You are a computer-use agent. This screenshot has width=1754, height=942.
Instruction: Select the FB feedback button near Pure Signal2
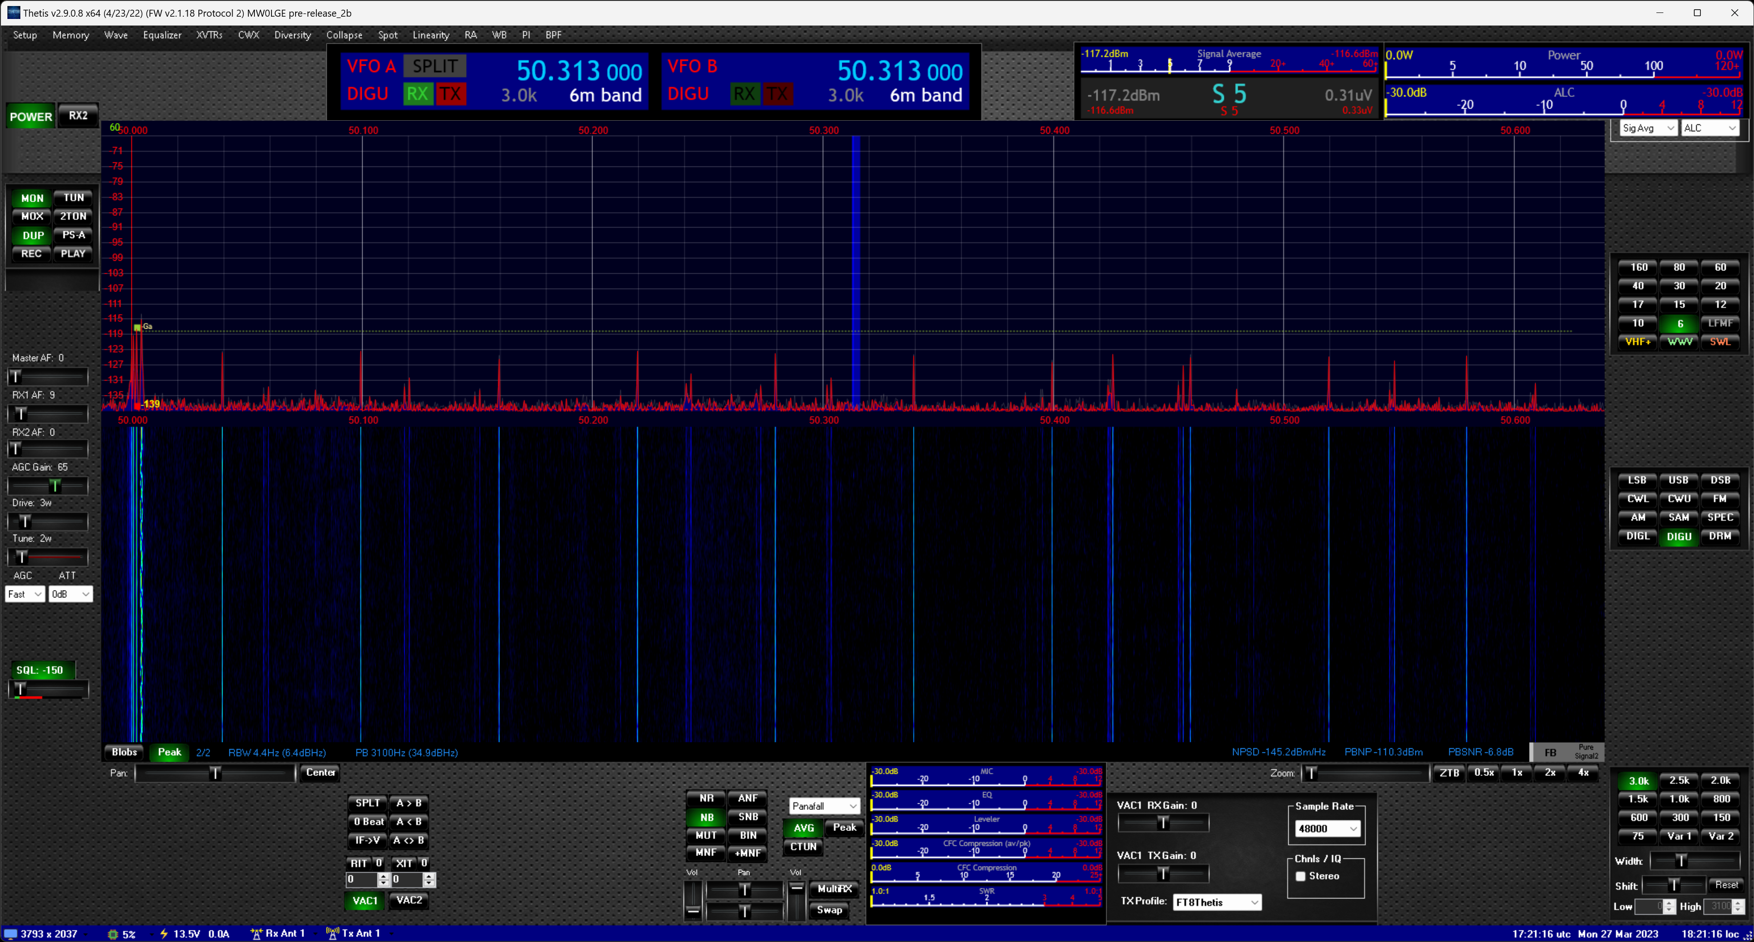click(1550, 752)
